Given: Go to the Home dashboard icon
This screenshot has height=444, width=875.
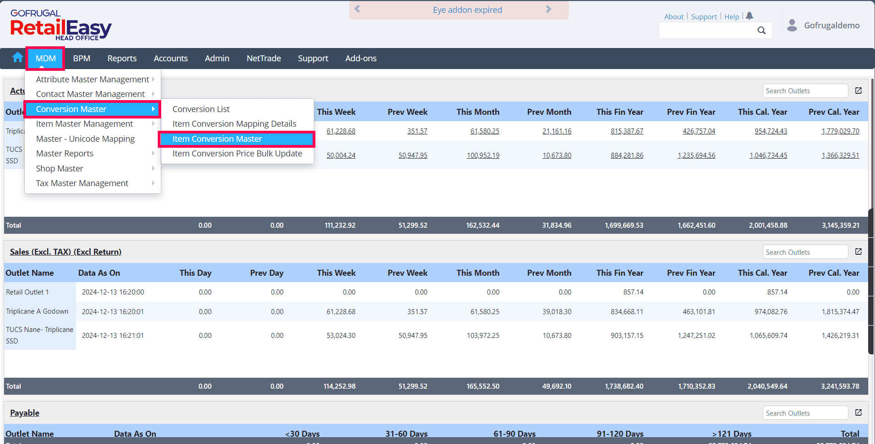Looking at the screenshot, I should pyautogui.click(x=18, y=58).
